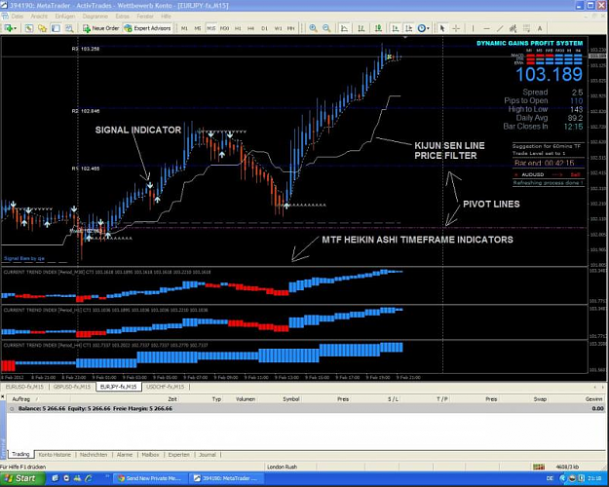Viewport: 609px width, 487px height.
Task: Select the equidistant channel tool
Action: 514,28
